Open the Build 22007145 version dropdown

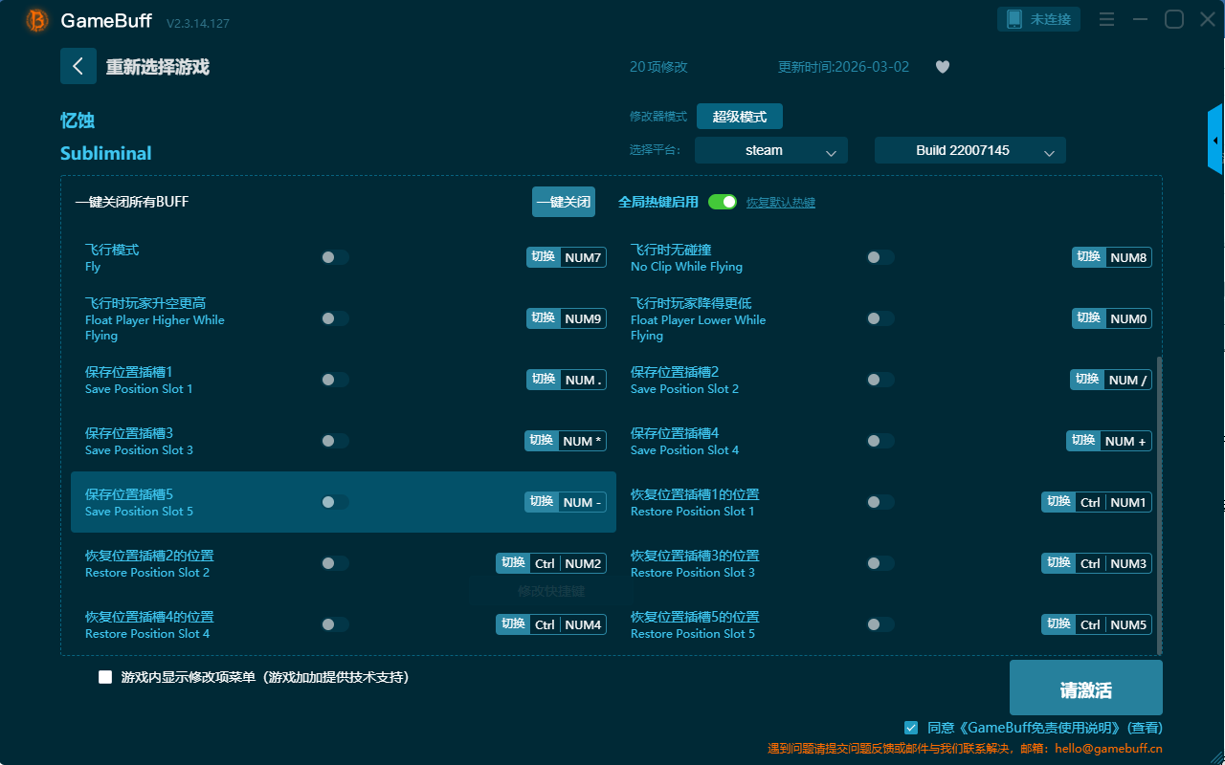[969, 150]
